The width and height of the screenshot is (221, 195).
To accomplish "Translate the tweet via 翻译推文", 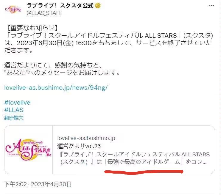I will coord(14,118).
